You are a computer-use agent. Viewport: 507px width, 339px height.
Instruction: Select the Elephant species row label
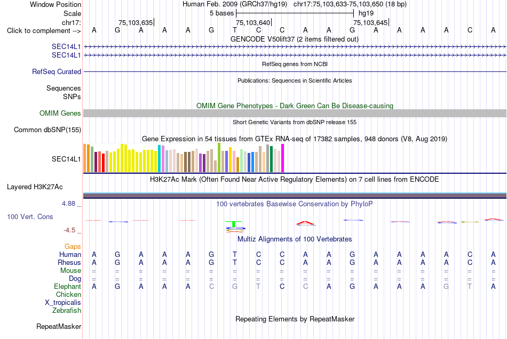pos(68,286)
